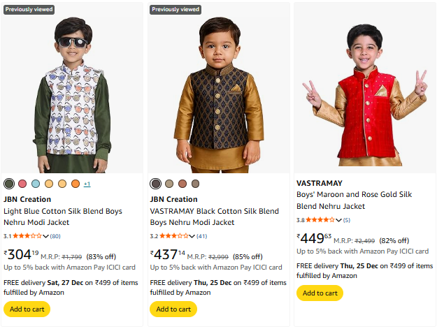Add the ₹437 Black jacket to cart
Screen dimensions: 437x329
point(173,309)
